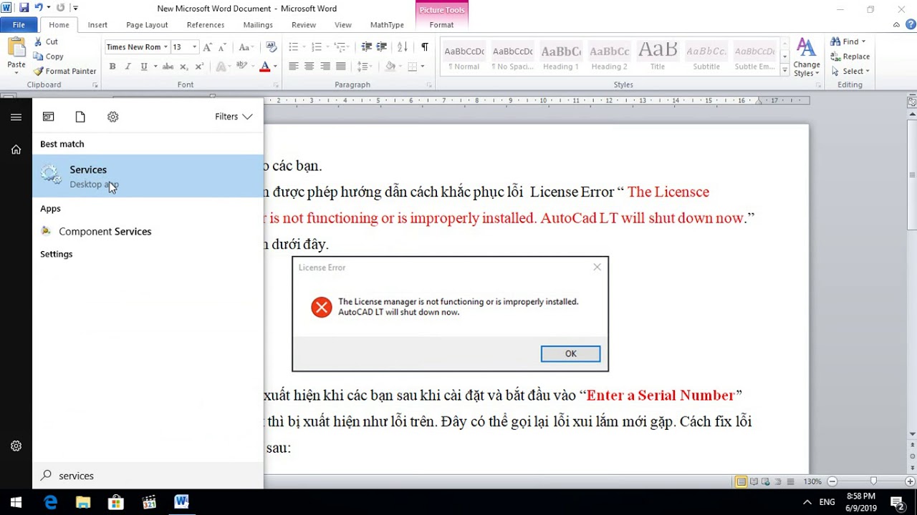
Task: Toggle Underline formatting button
Action: point(144,67)
